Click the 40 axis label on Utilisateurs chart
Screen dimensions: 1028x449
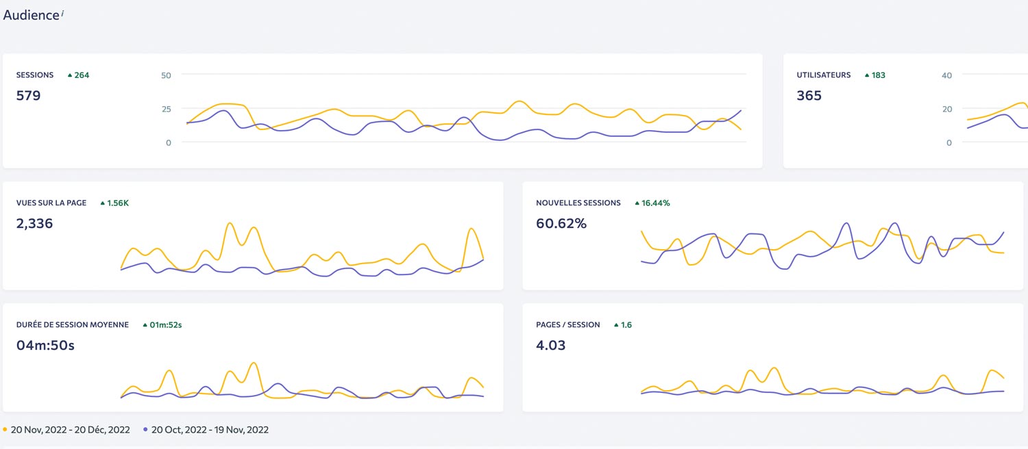(x=947, y=75)
